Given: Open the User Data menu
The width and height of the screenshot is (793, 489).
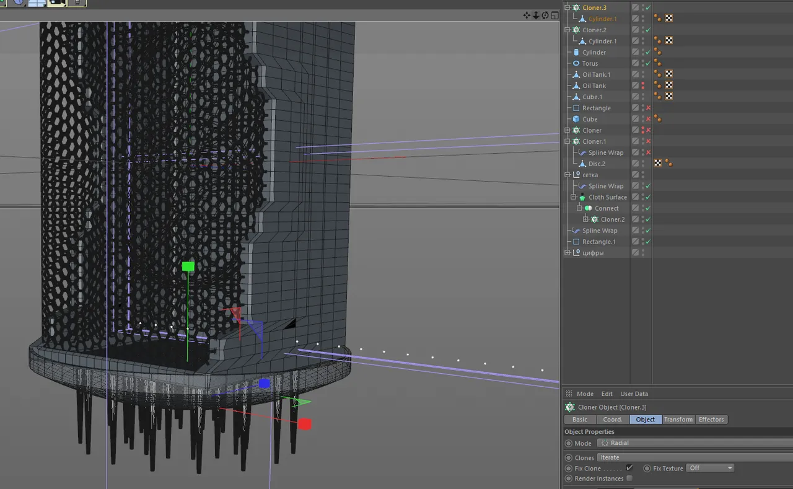Looking at the screenshot, I should (x=634, y=394).
